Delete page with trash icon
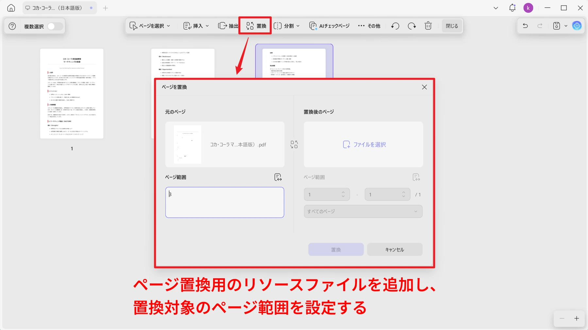The width and height of the screenshot is (588, 330). [428, 26]
